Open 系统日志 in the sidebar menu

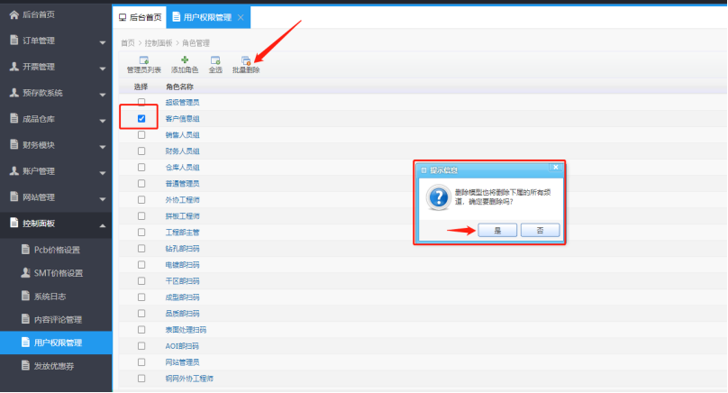click(x=50, y=296)
